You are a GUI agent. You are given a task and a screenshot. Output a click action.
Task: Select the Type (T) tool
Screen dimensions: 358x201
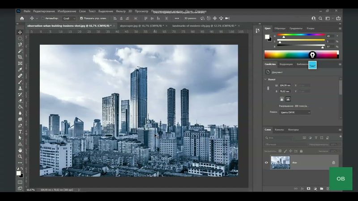point(20,132)
